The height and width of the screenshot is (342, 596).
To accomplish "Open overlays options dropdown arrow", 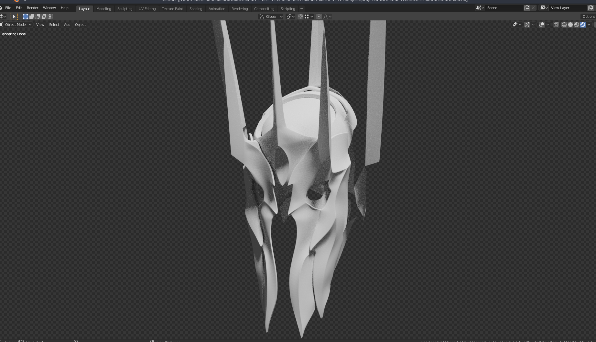I will point(548,25).
